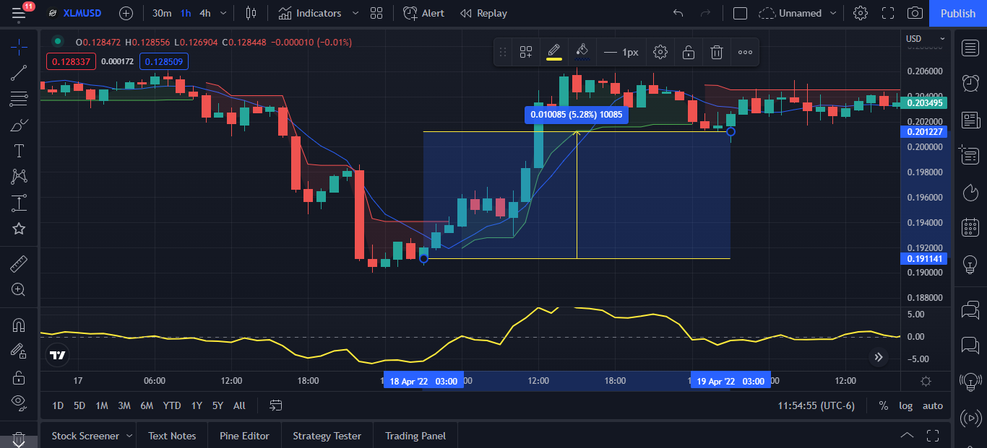Expand the Unnamed layout dropdown arrow
Viewport: 987px width, 448px height.
[833, 13]
